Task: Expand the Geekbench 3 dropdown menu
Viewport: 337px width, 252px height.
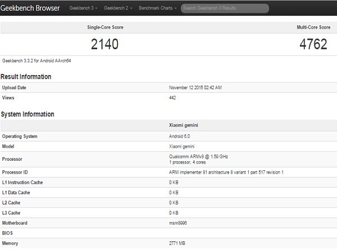Action: pyautogui.click(x=83, y=8)
